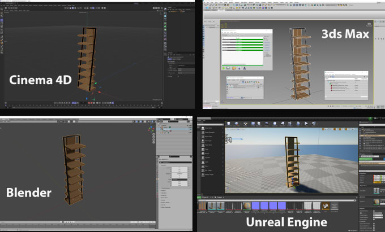
Task: Click the zoom magnifier icon in the Blender viewport
Action: (153, 134)
